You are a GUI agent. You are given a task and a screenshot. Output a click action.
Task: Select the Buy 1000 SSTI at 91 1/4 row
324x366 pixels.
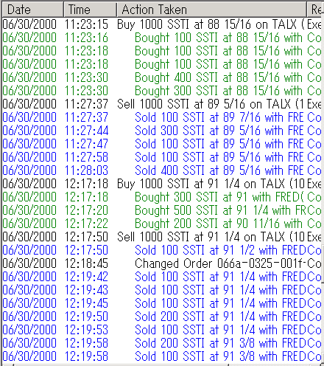(x=162, y=184)
